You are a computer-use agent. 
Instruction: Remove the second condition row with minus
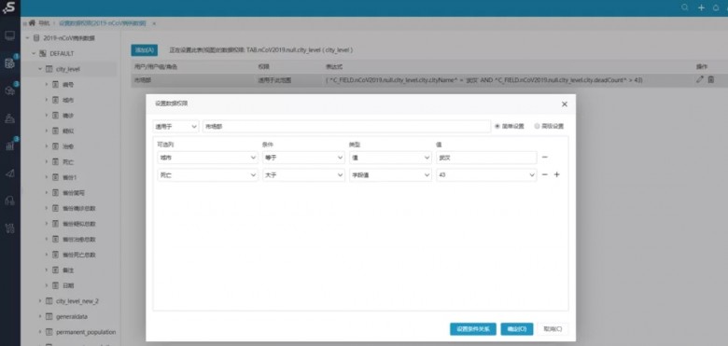tap(545, 174)
